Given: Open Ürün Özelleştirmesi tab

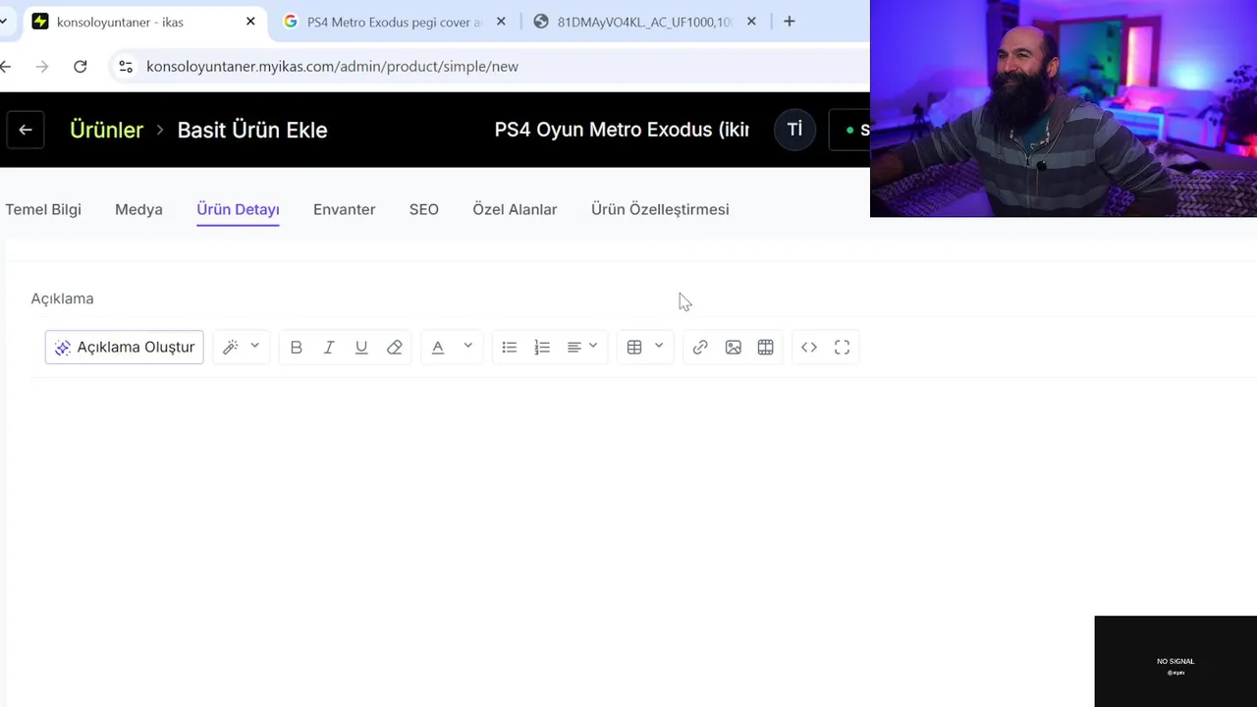Looking at the screenshot, I should click(x=660, y=209).
